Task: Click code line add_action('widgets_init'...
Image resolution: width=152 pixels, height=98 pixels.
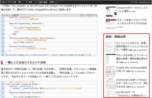Action: click(x=48, y=55)
